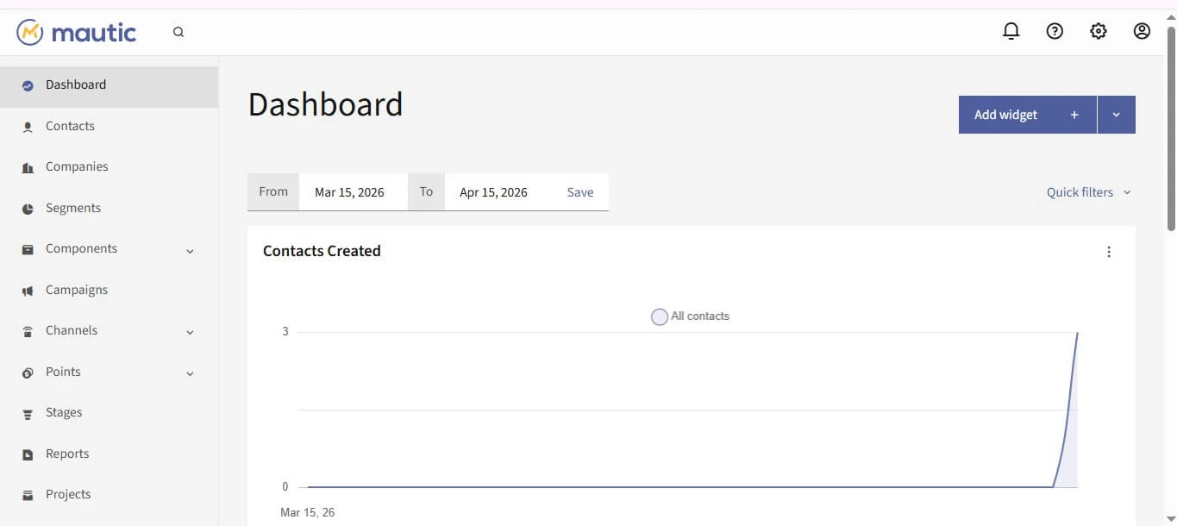
Task: Click the page vertical scrollbar
Action: (x=1170, y=129)
